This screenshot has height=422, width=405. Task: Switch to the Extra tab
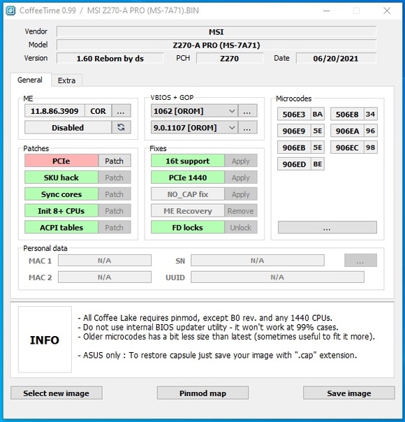click(x=67, y=80)
